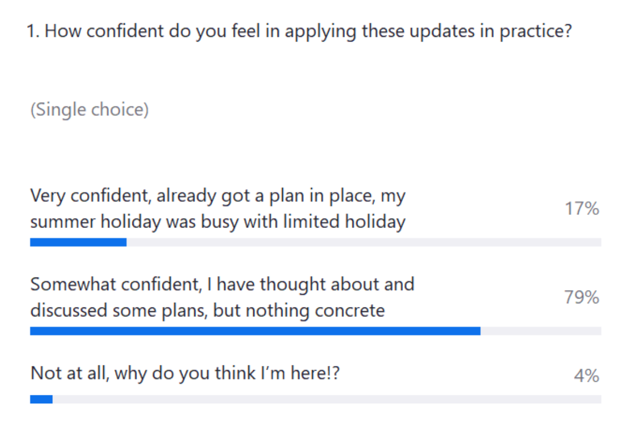Click the "(Single choice)" label

click(90, 110)
